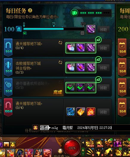130x157 pixels.
Task: Click into the chat input text field
Action: coord(90,128)
